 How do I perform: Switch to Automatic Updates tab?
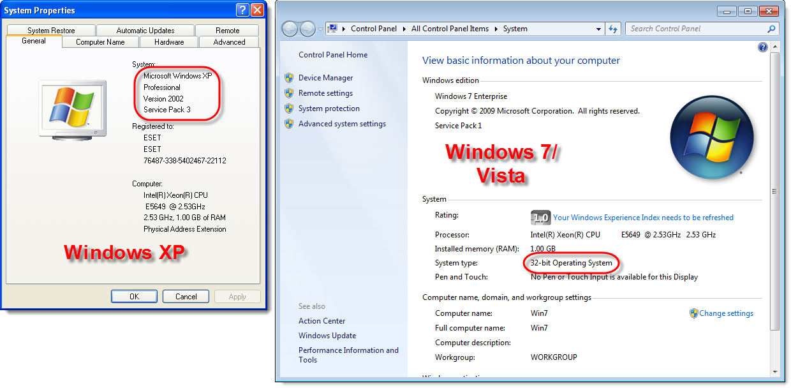click(x=145, y=30)
